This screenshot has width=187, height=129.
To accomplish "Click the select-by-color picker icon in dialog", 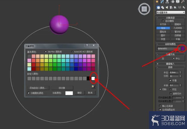I will pos(93,87).
